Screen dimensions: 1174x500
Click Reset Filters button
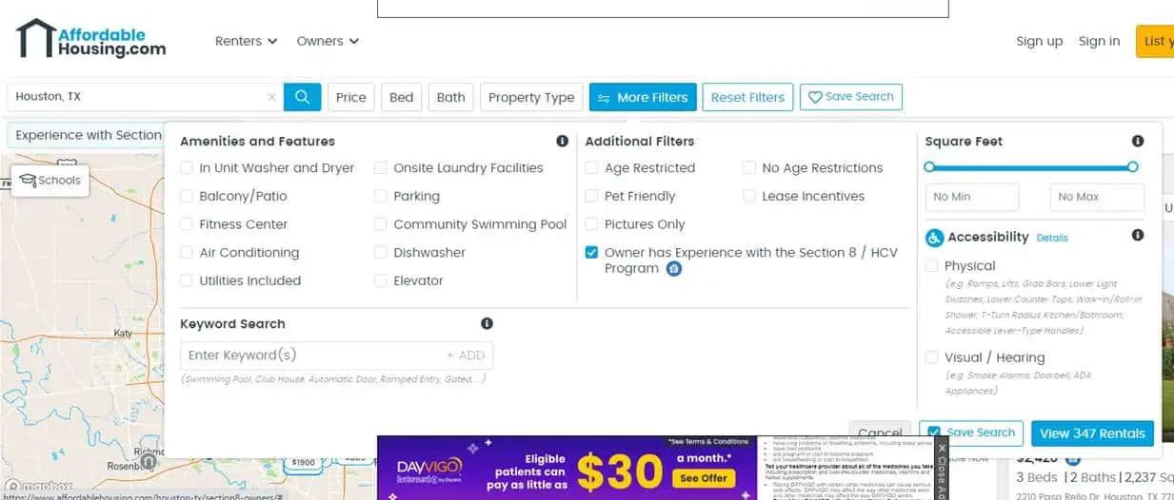[747, 97]
